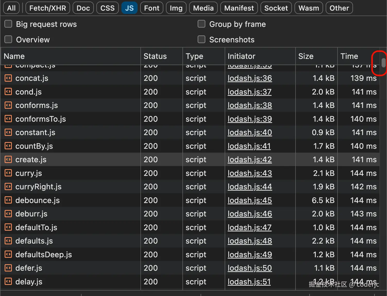This screenshot has width=387, height=296.
Task: Click the file icon beside curry.js
Action: point(8,173)
